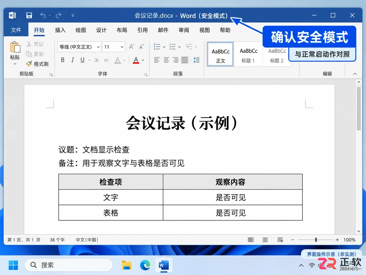Apply the red font color A

[x=136, y=60]
